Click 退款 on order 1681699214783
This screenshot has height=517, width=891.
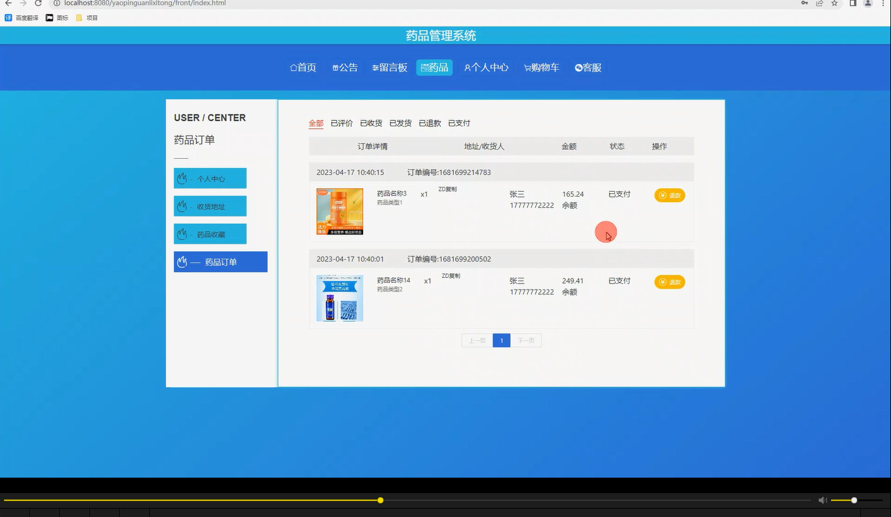pos(669,195)
